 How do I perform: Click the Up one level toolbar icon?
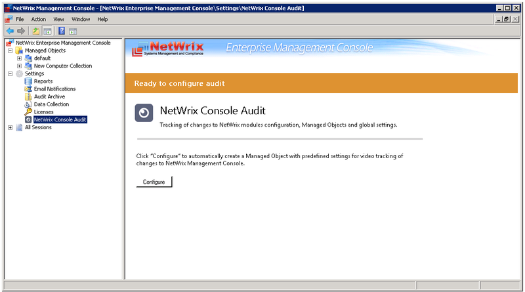coord(35,31)
